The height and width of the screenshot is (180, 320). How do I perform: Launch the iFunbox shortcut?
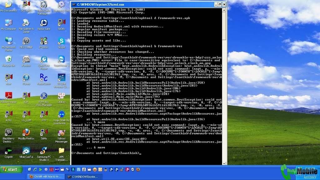click(x=26, y=61)
